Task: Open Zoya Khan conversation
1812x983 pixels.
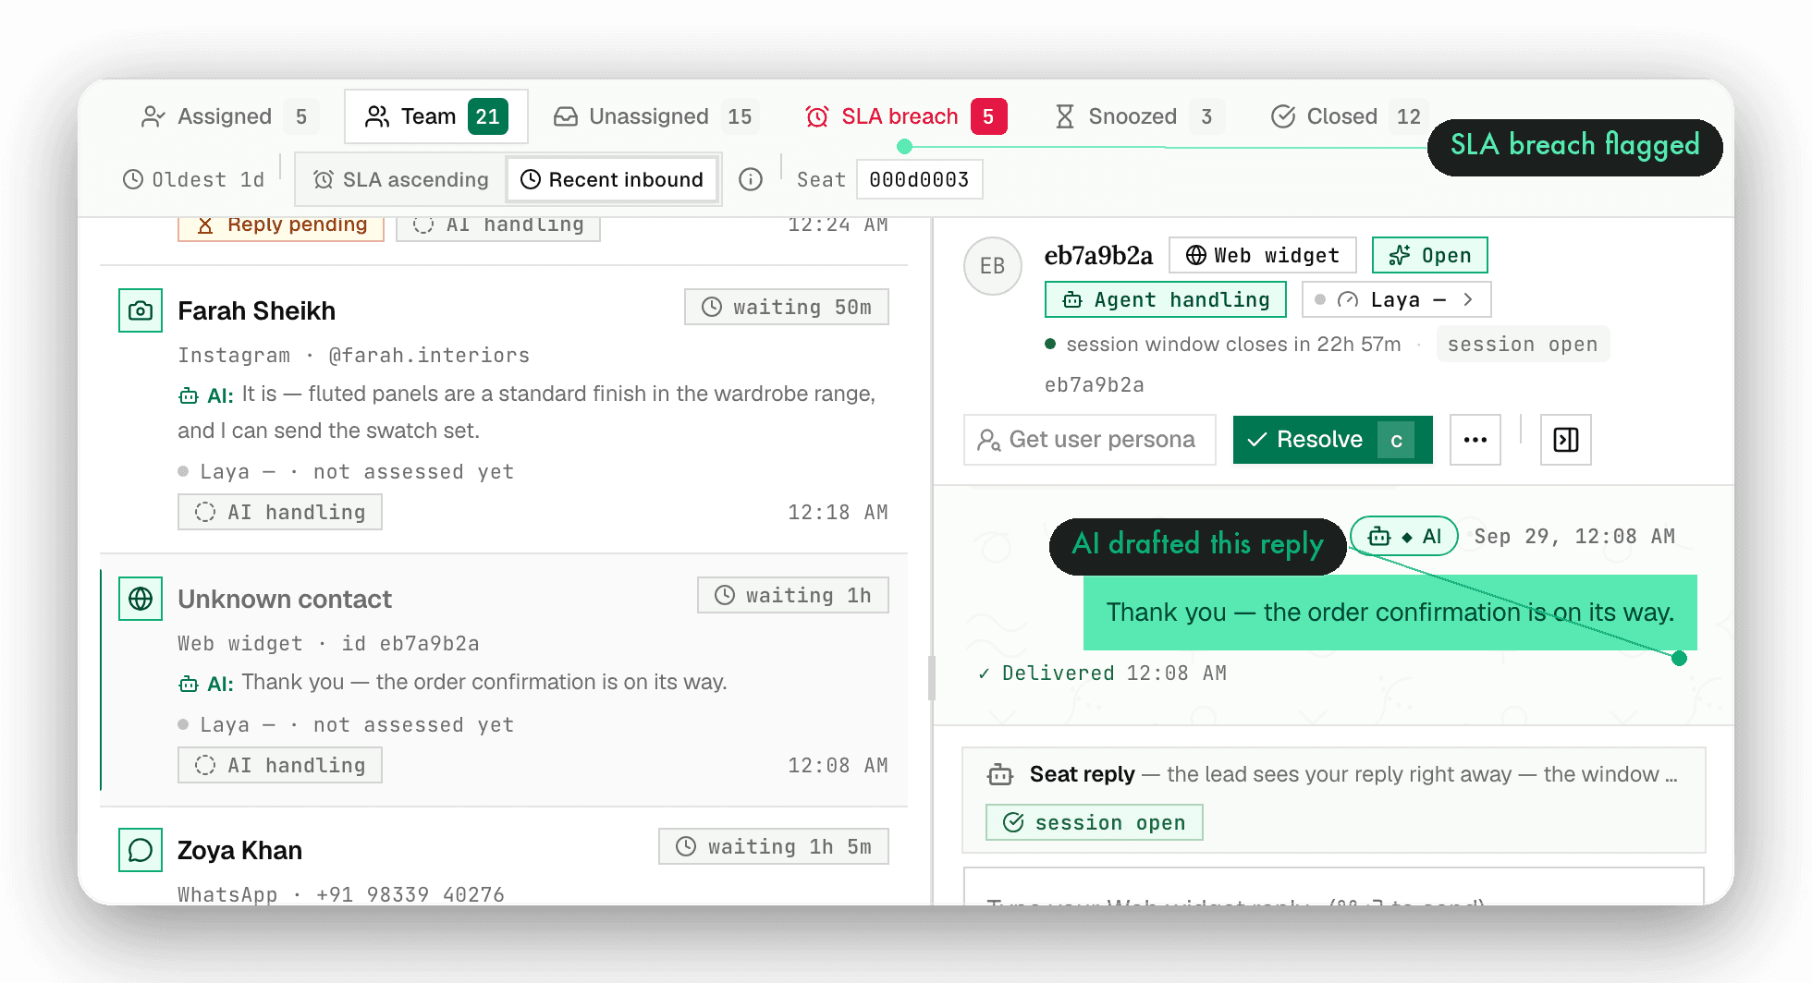Action: (x=504, y=856)
